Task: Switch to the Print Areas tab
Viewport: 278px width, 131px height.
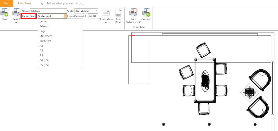Action: tap(25, 3)
